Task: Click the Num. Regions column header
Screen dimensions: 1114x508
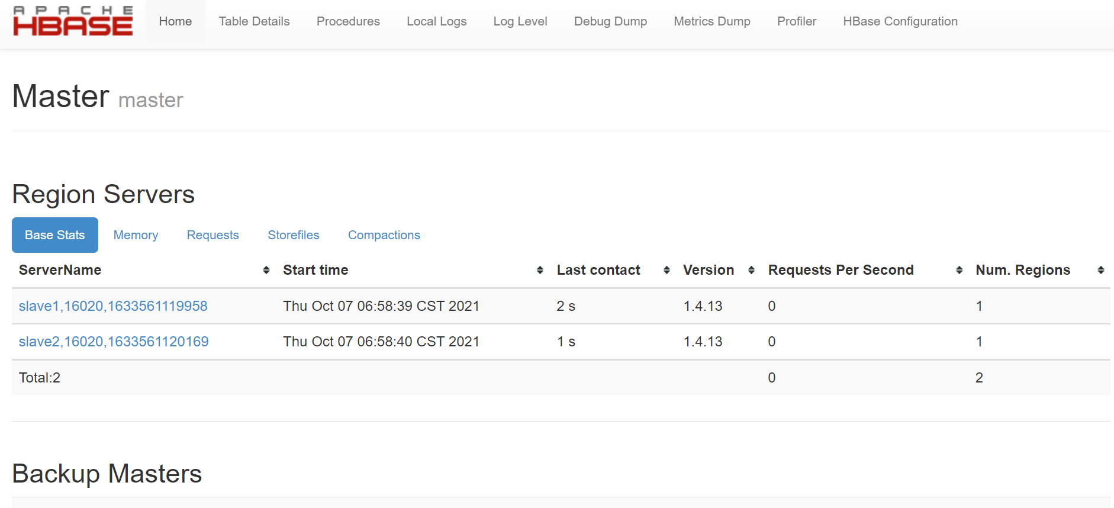Action: tap(1023, 270)
